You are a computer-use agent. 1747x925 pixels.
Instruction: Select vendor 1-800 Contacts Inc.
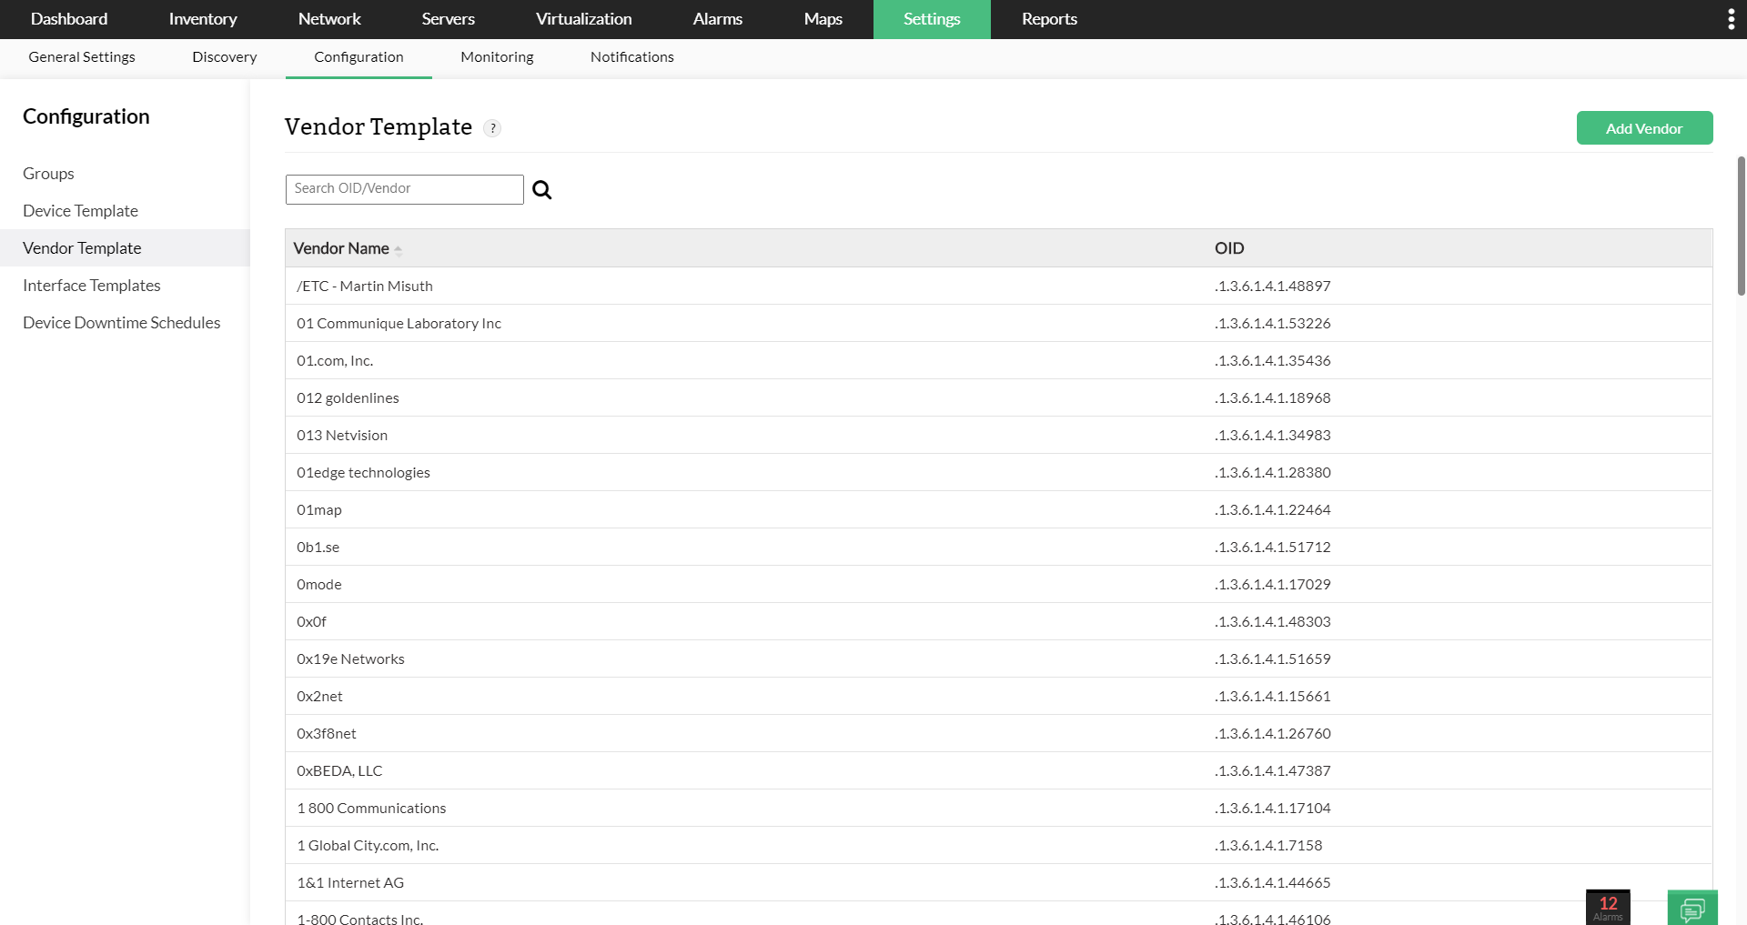(x=360, y=918)
